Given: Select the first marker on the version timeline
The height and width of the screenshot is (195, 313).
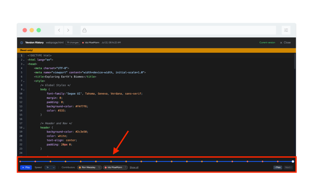Looking at the screenshot, I should click(20, 161).
